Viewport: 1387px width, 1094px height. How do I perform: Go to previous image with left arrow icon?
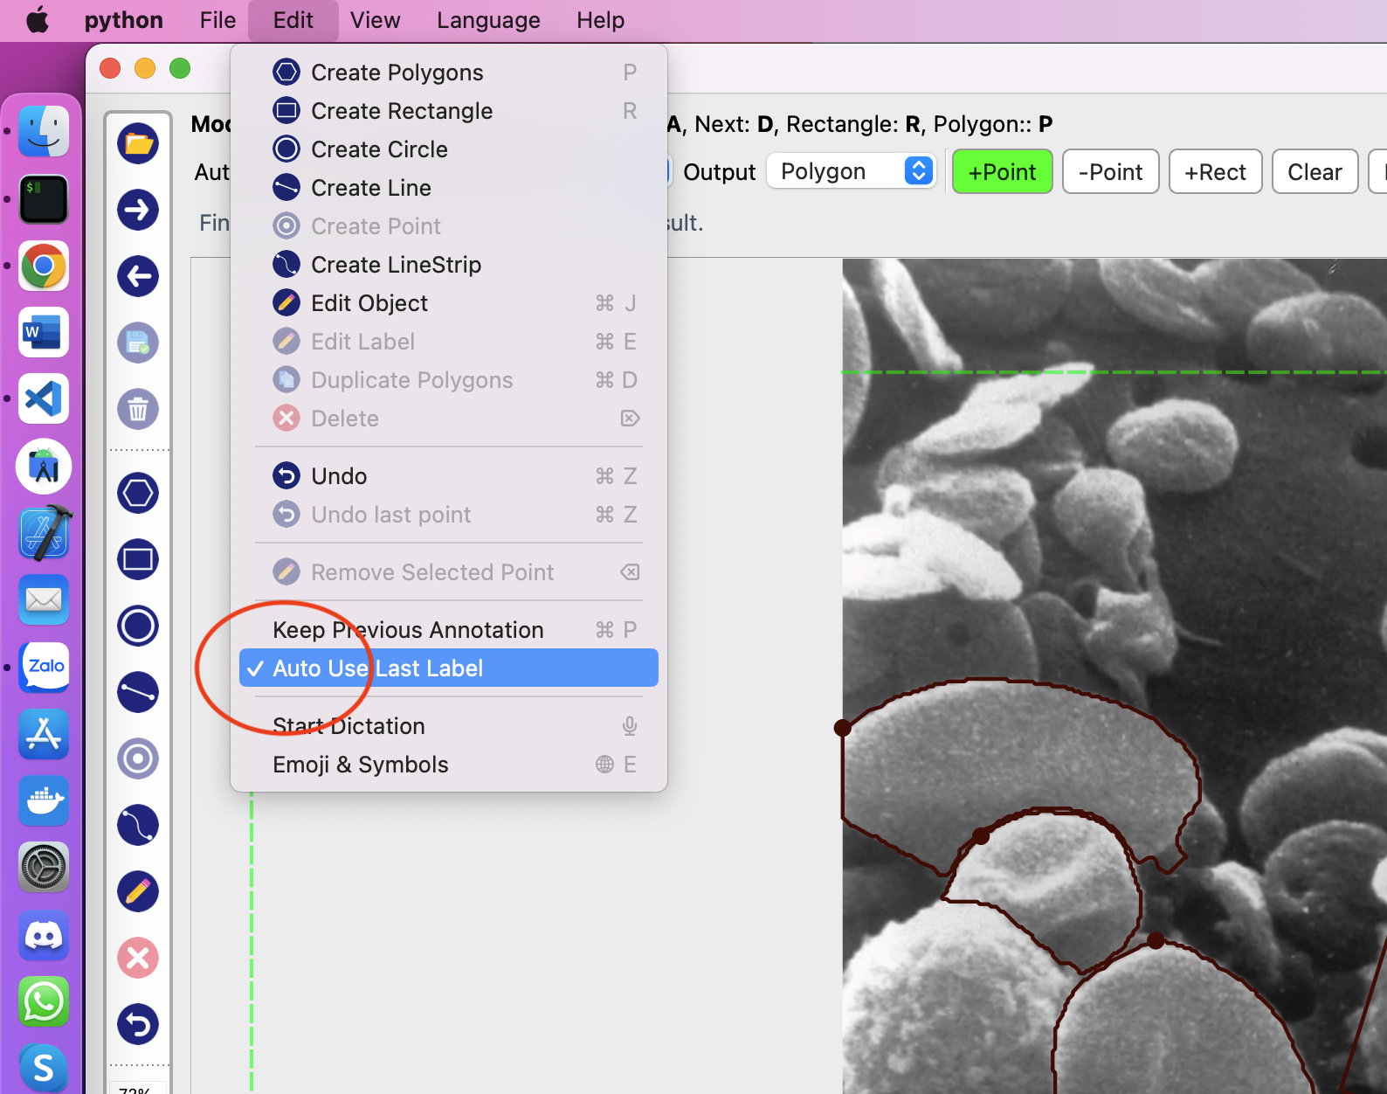pyautogui.click(x=138, y=276)
